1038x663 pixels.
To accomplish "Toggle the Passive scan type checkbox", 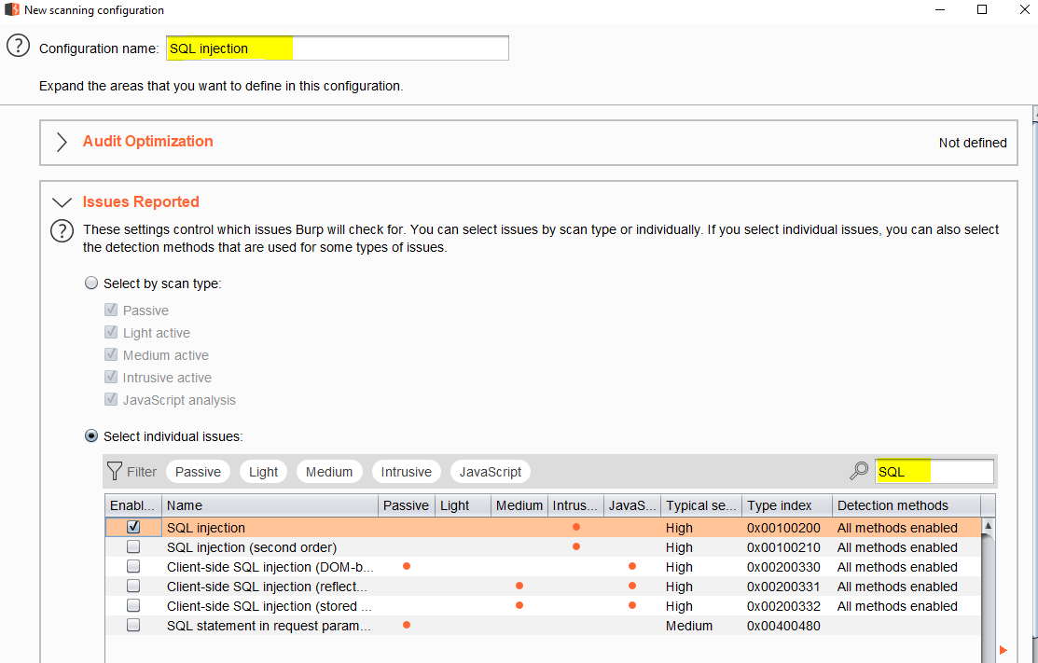I will (x=111, y=310).
